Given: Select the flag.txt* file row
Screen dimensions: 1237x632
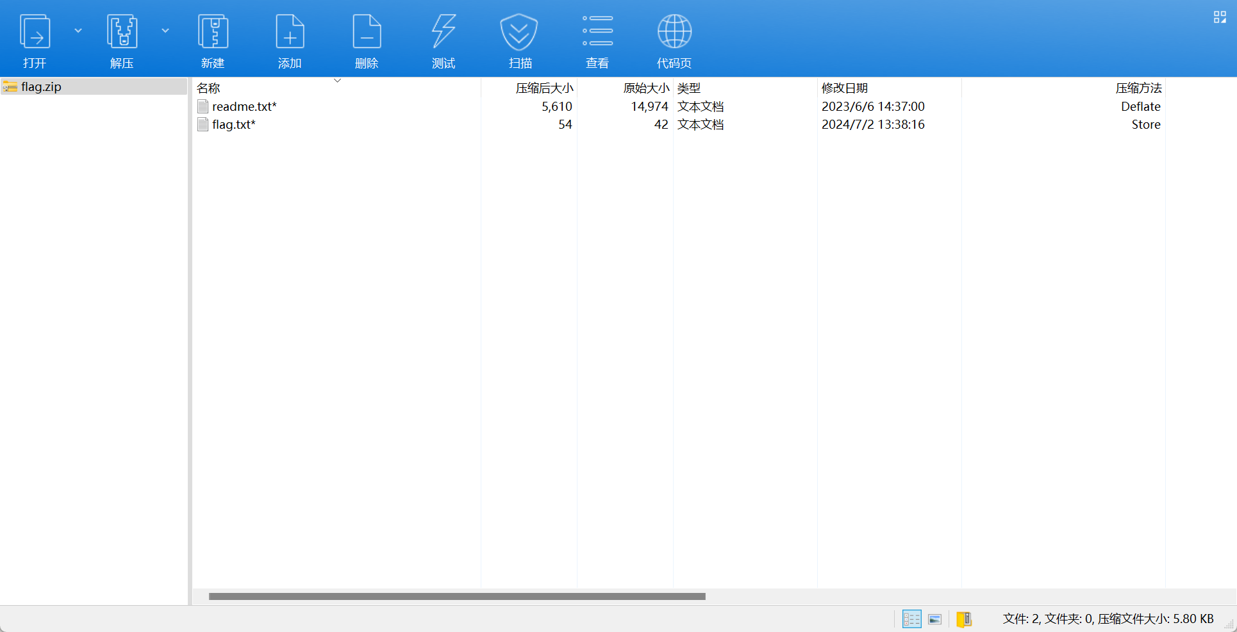Looking at the screenshot, I should point(679,124).
